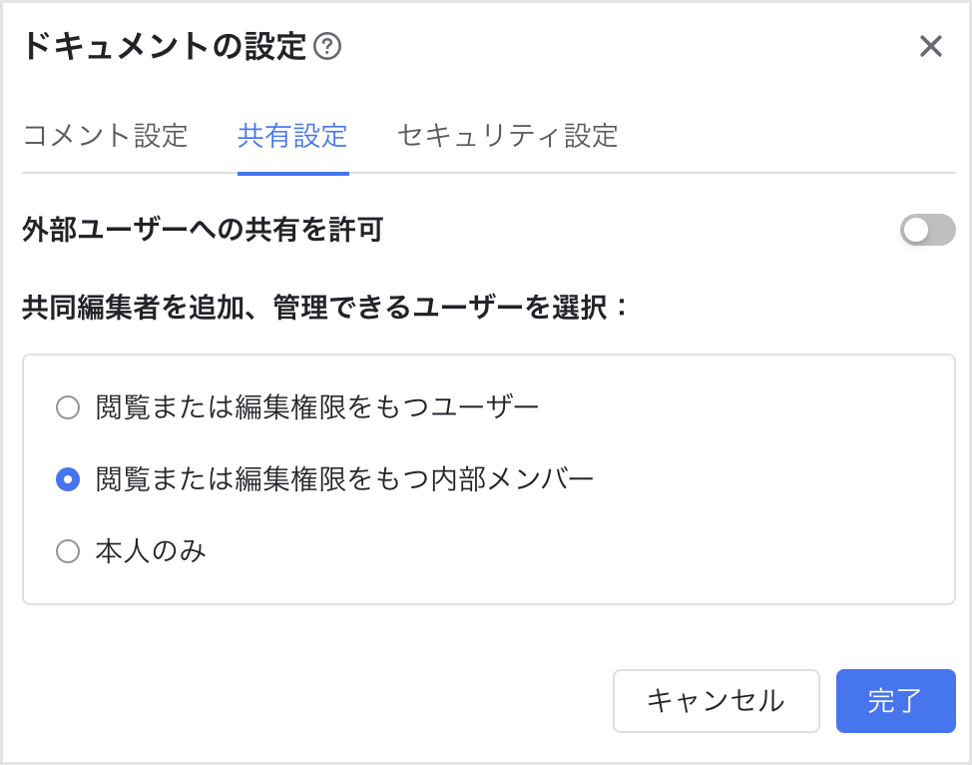Click the 閲覧または編集権限をもつ内部メンバー label text
This screenshot has height=765, width=972.
click(x=345, y=480)
